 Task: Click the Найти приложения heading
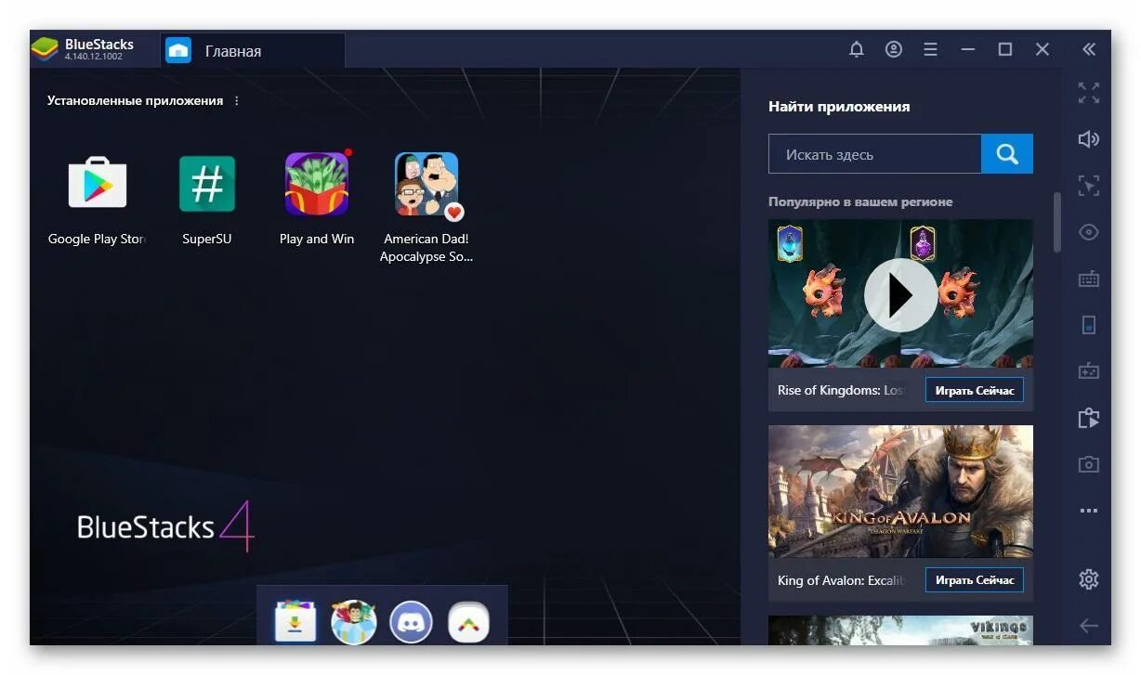tap(839, 107)
